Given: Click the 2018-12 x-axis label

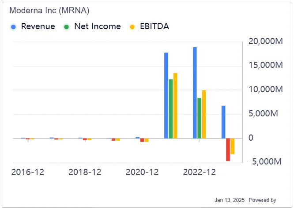Looking at the screenshot, I should click(x=85, y=172).
